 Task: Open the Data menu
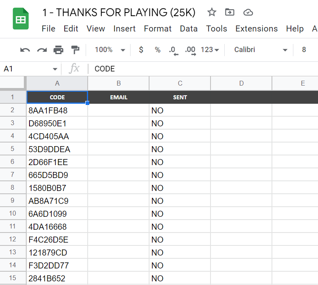click(189, 29)
